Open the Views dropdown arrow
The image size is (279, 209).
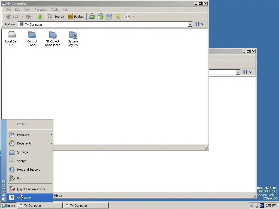(x=134, y=17)
